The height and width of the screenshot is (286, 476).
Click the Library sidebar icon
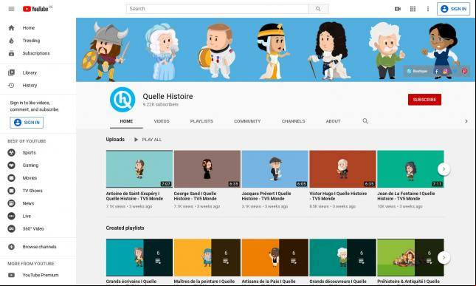(x=12, y=72)
